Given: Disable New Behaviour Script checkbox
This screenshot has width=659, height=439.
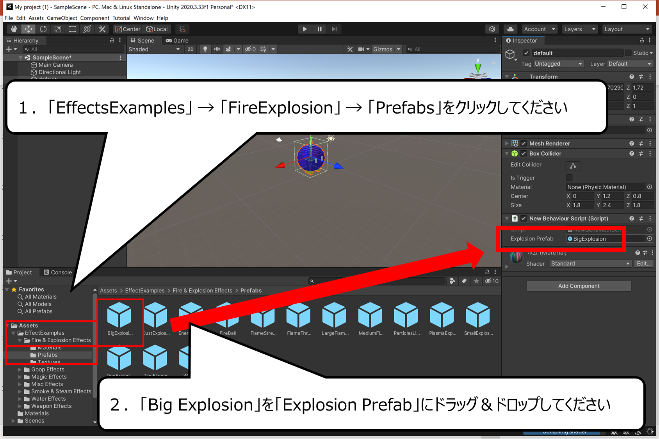Looking at the screenshot, I should click(524, 219).
